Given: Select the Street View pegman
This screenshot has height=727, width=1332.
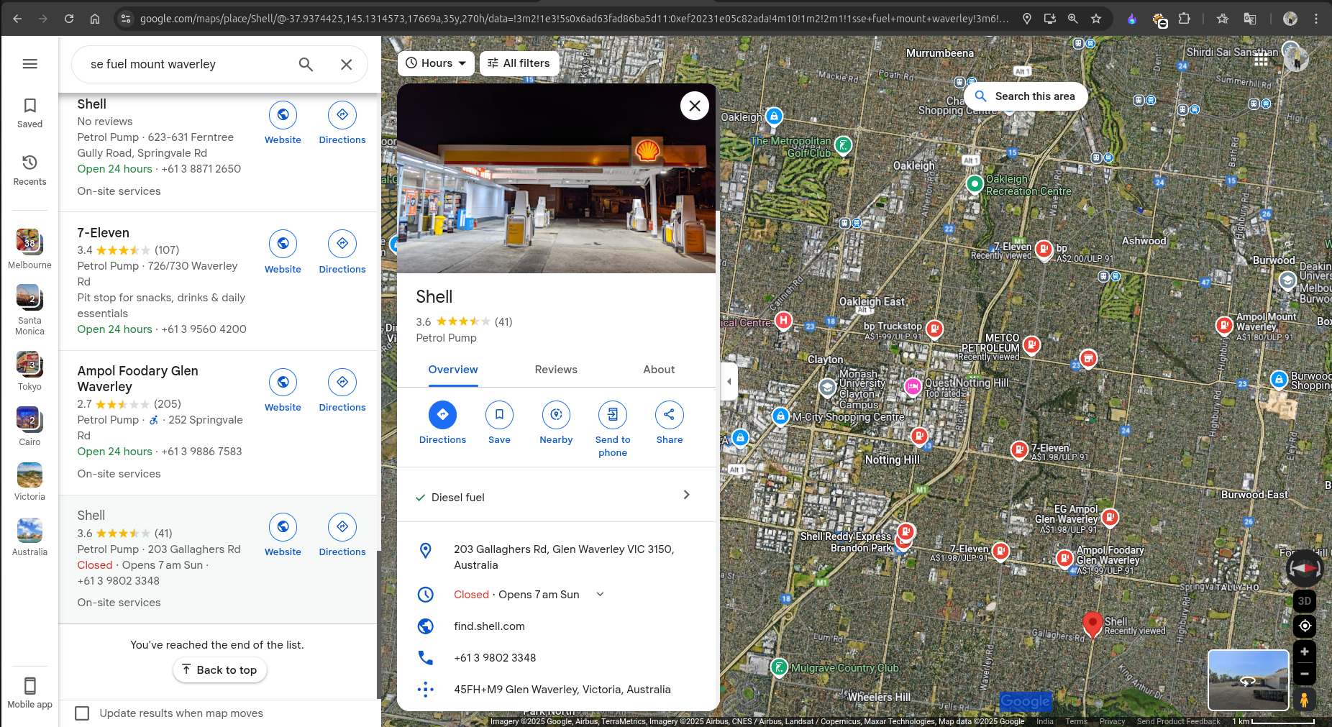Looking at the screenshot, I should (1305, 699).
